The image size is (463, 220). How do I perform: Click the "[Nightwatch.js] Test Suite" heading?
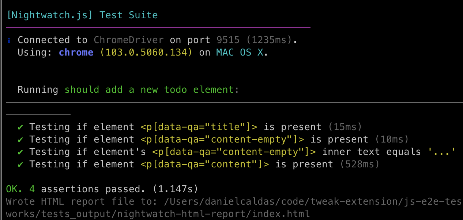coord(82,15)
